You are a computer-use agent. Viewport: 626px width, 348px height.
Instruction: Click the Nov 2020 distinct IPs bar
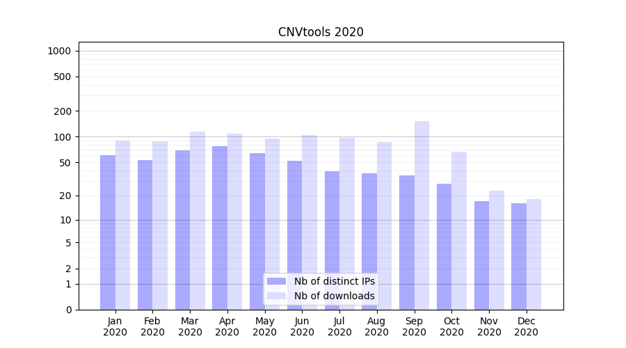pyautogui.click(x=481, y=255)
